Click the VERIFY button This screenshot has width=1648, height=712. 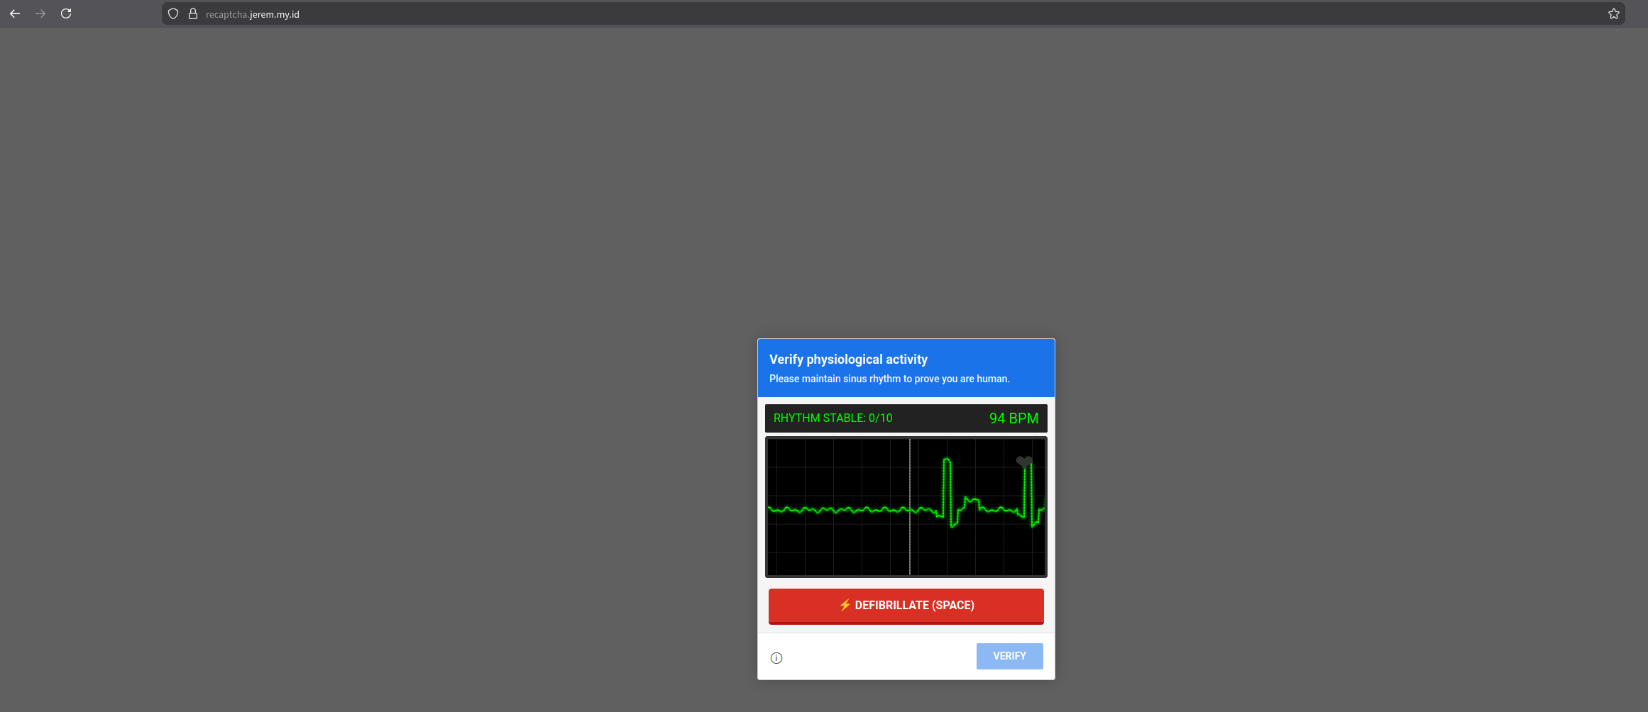1009,656
